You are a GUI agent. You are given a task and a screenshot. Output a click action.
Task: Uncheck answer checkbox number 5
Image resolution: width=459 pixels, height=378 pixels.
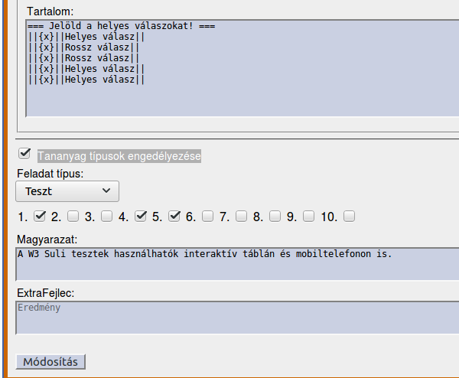point(174,216)
